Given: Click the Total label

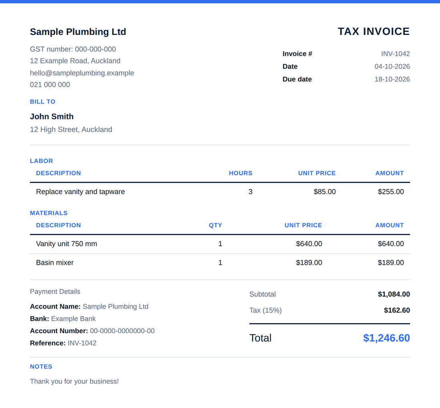Looking at the screenshot, I should pyautogui.click(x=260, y=338).
